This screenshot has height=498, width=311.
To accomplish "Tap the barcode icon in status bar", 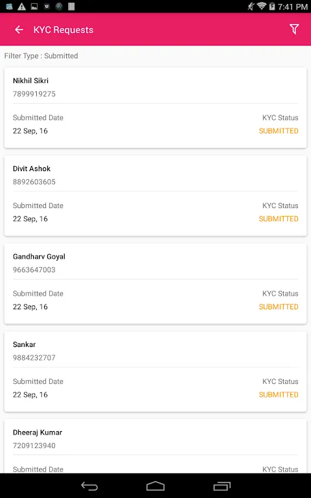I will 71,6.
